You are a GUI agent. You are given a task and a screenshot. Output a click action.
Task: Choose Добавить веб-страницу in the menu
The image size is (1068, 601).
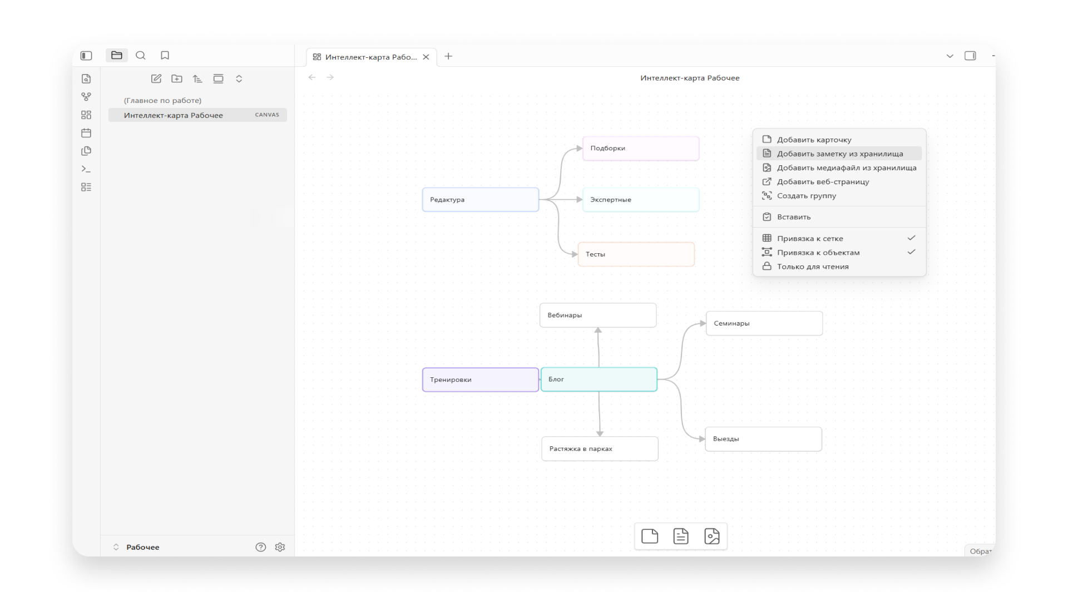coord(839,182)
